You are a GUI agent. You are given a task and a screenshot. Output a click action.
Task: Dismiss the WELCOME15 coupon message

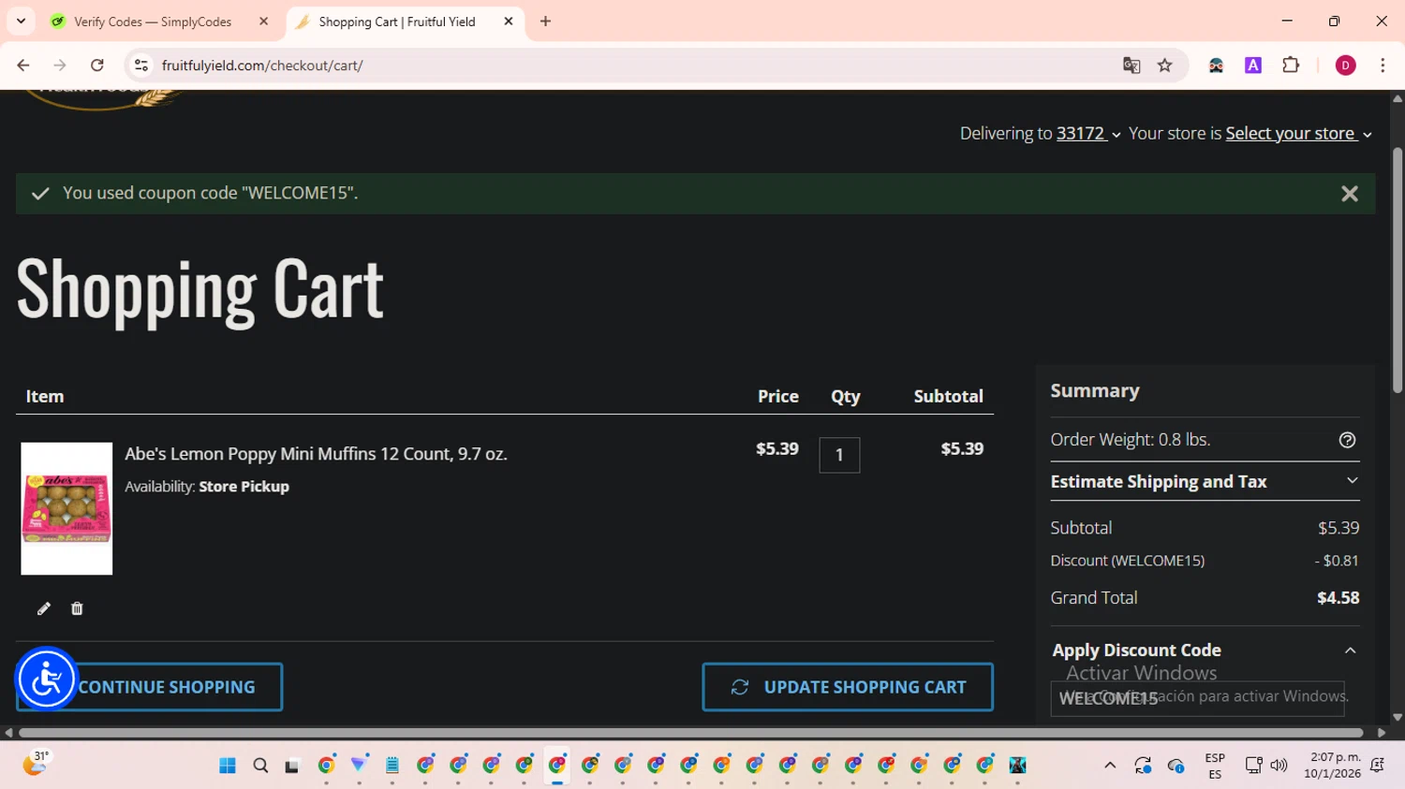click(1349, 194)
